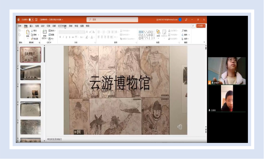Toggle Strikethrough formatting
Screen dimensions: 264x159
point(73,37)
